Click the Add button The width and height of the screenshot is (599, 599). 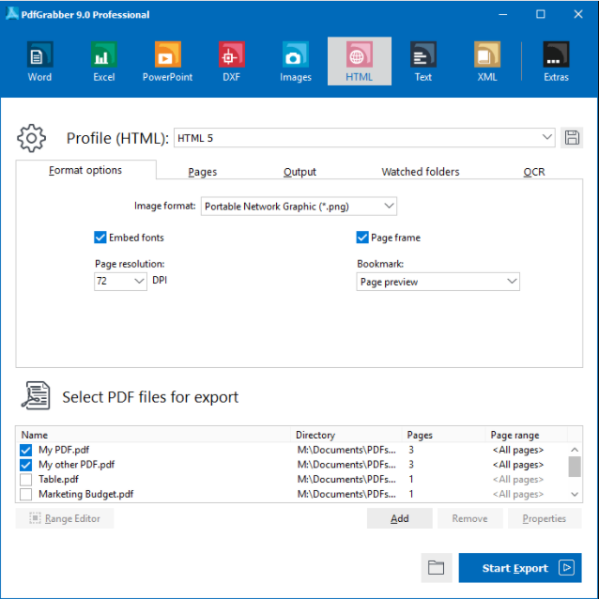pos(400,518)
